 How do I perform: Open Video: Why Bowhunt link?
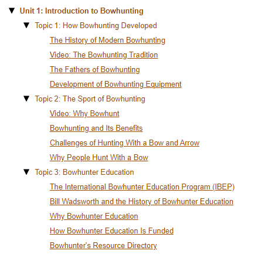[x=84, y=113]
